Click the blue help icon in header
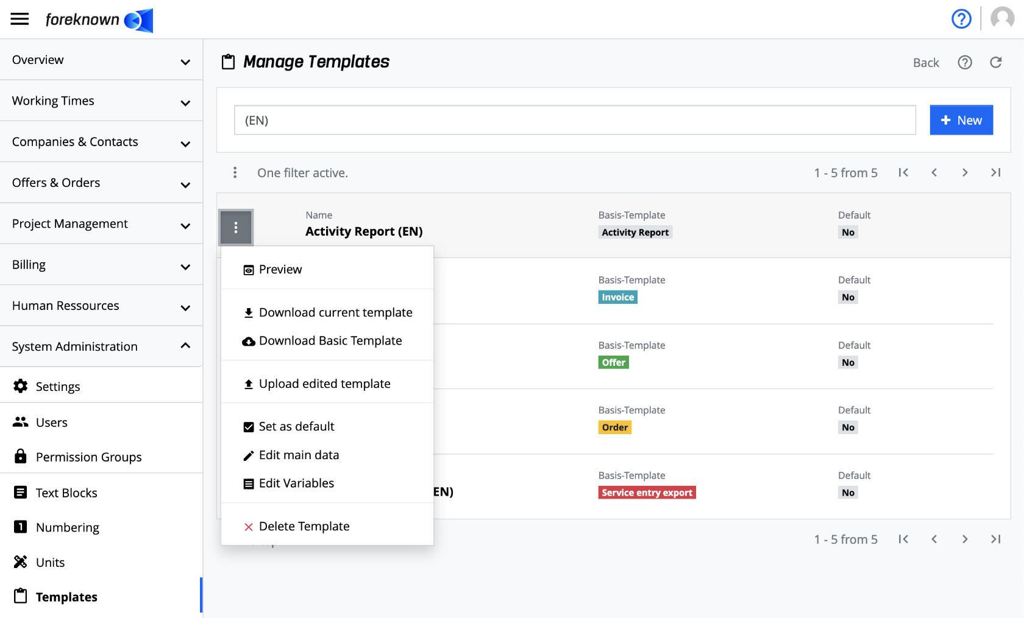Viewport: 1024px width, 618px height. (961, 19)
